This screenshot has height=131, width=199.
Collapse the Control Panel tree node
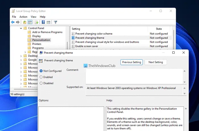tap(21, 28)
